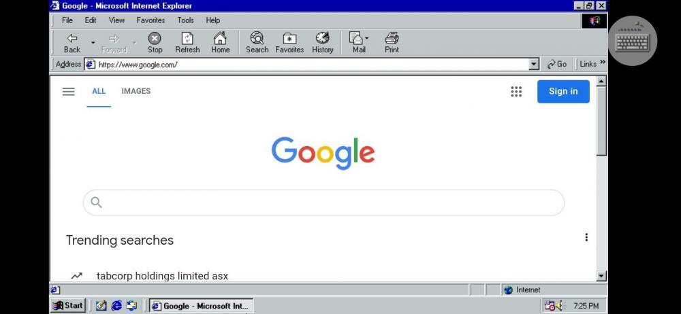Open the Help menu
The image size is (681, 314).
[x=212, y=20]
